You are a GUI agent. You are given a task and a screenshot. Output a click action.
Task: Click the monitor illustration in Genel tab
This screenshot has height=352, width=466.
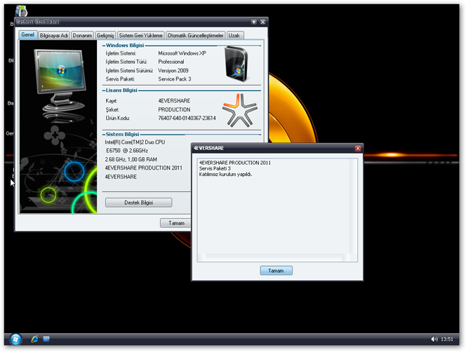(x=62, y=80)
